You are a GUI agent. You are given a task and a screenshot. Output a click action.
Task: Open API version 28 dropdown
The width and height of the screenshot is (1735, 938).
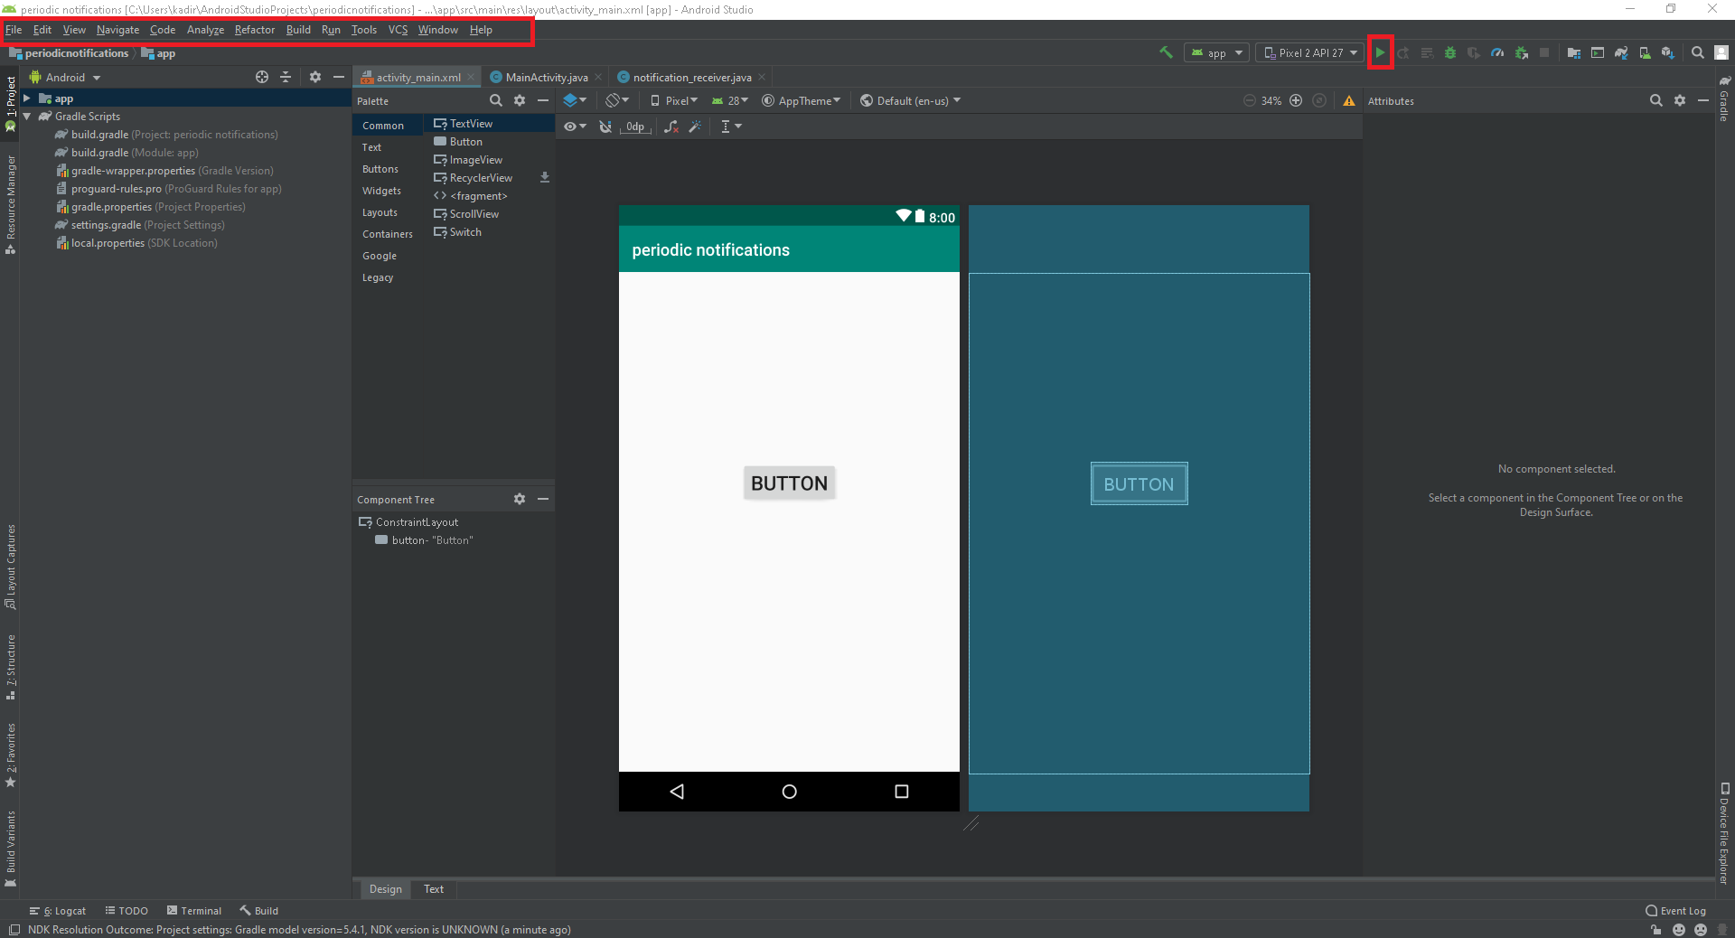pos(730,100)
